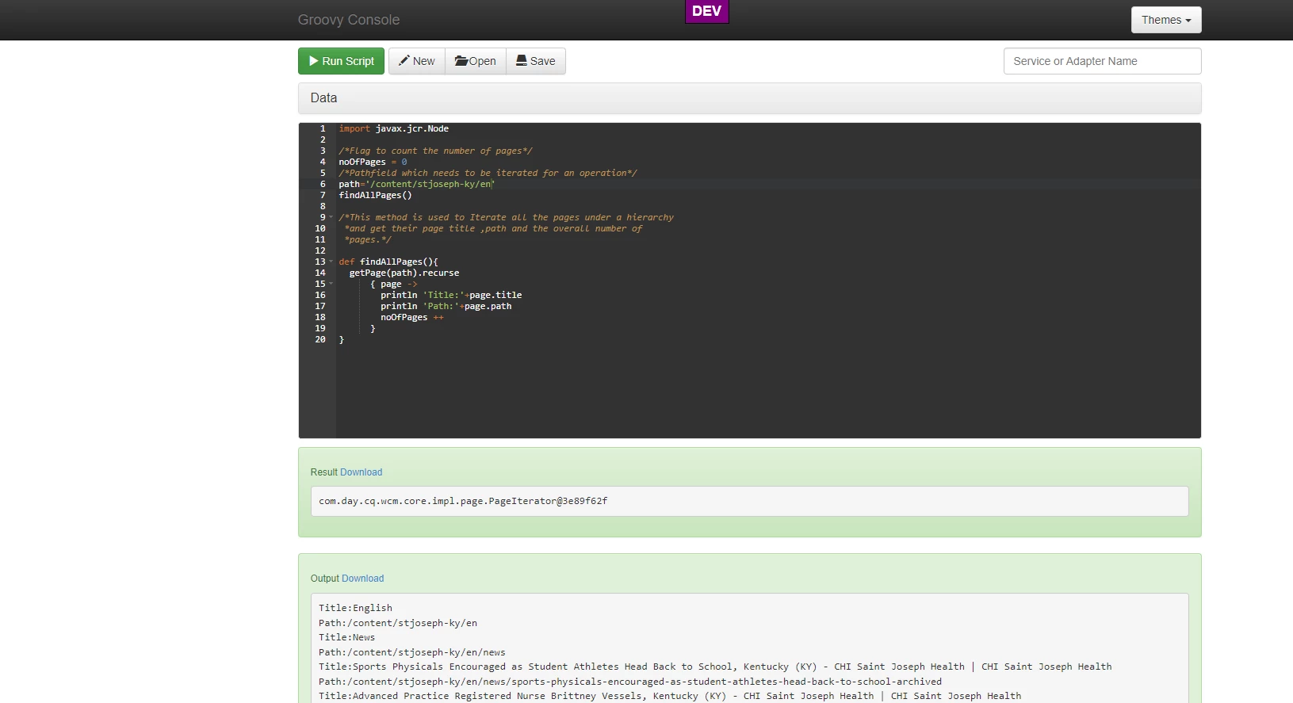
Task: Click the 'findAllPages()' call on line 7
Action: 375,195
